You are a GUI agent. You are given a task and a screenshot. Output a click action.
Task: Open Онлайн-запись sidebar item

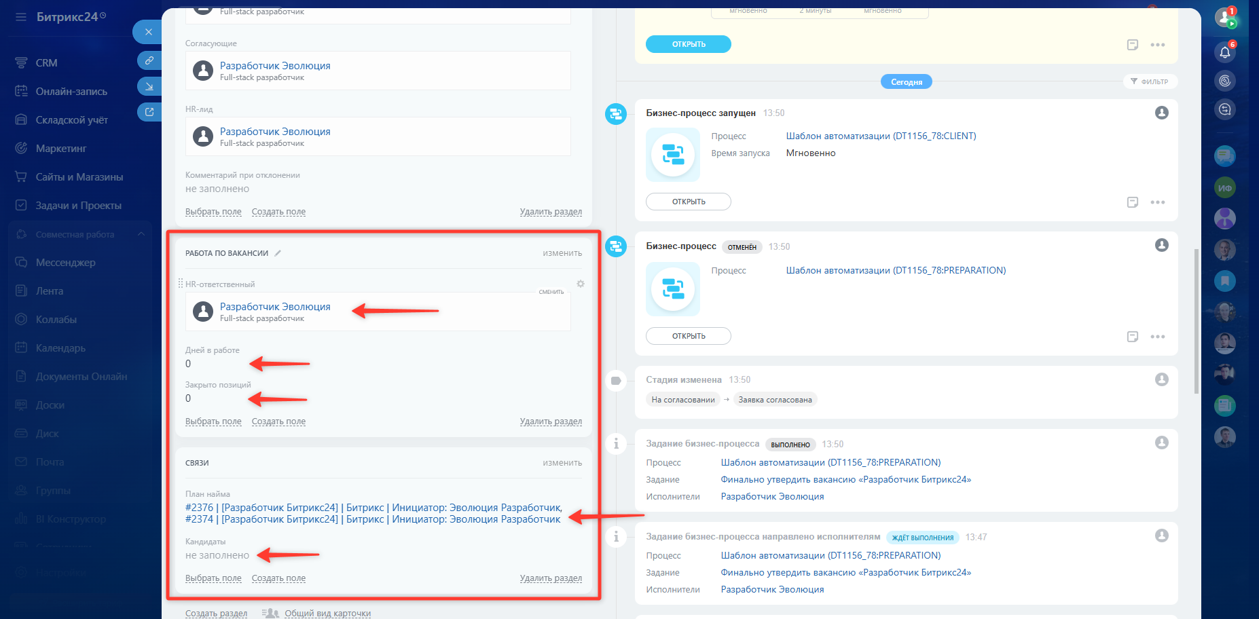point(71,92)
